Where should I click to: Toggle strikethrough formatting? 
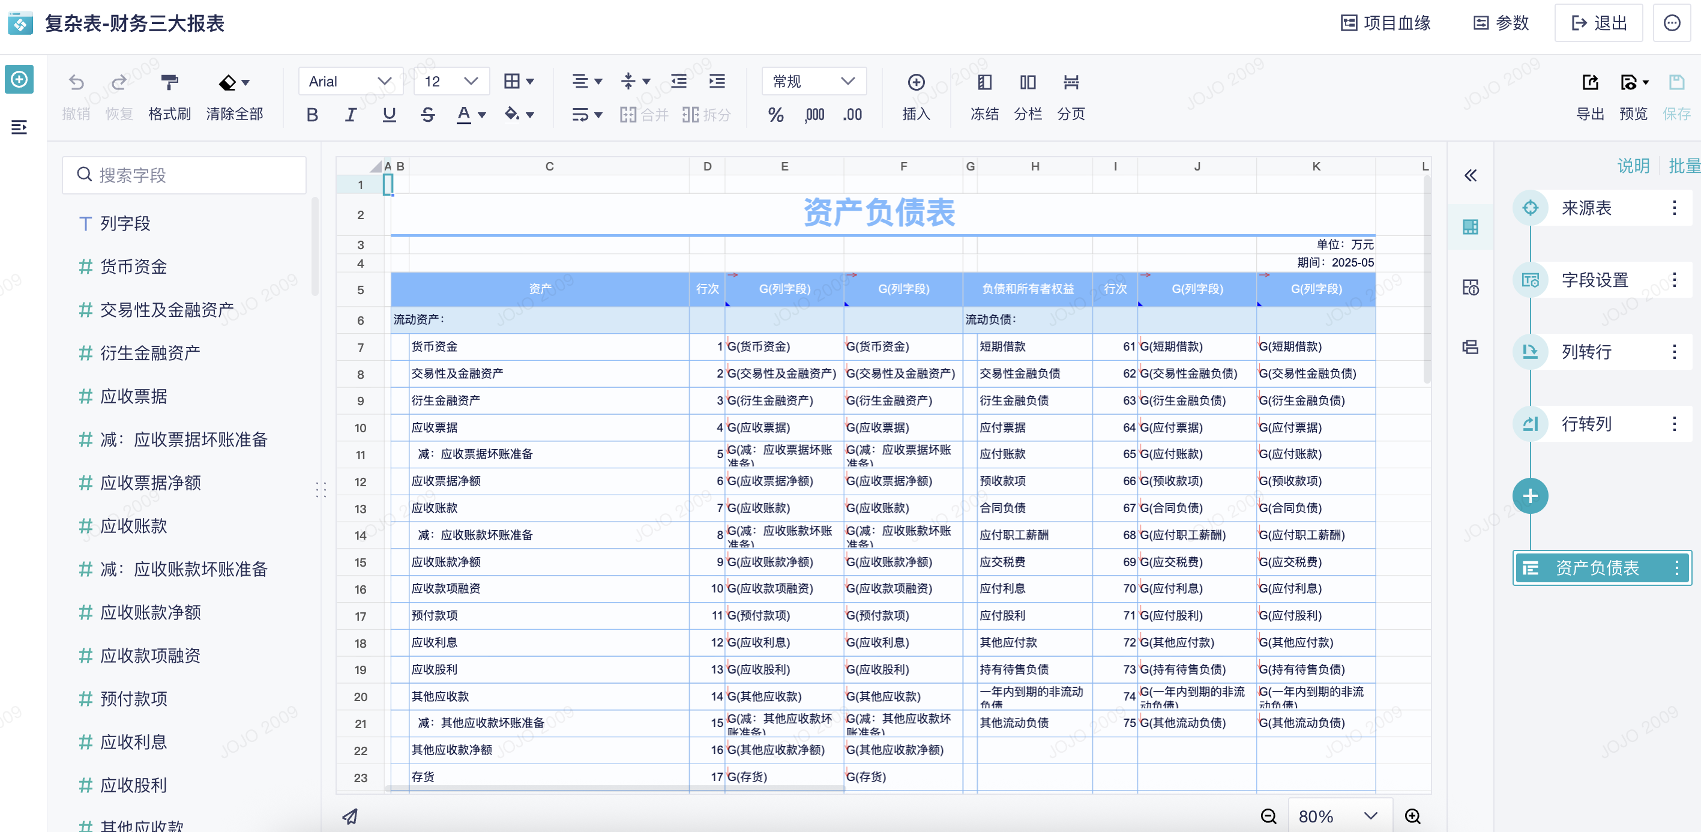tap(427, 115)
